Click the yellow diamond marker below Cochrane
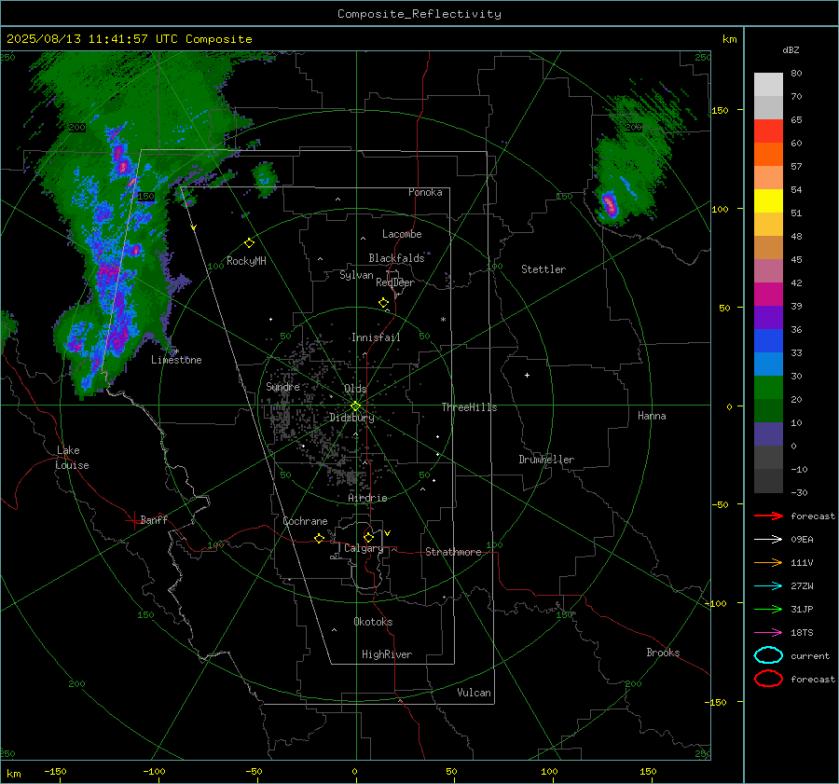 coord(320,538)
